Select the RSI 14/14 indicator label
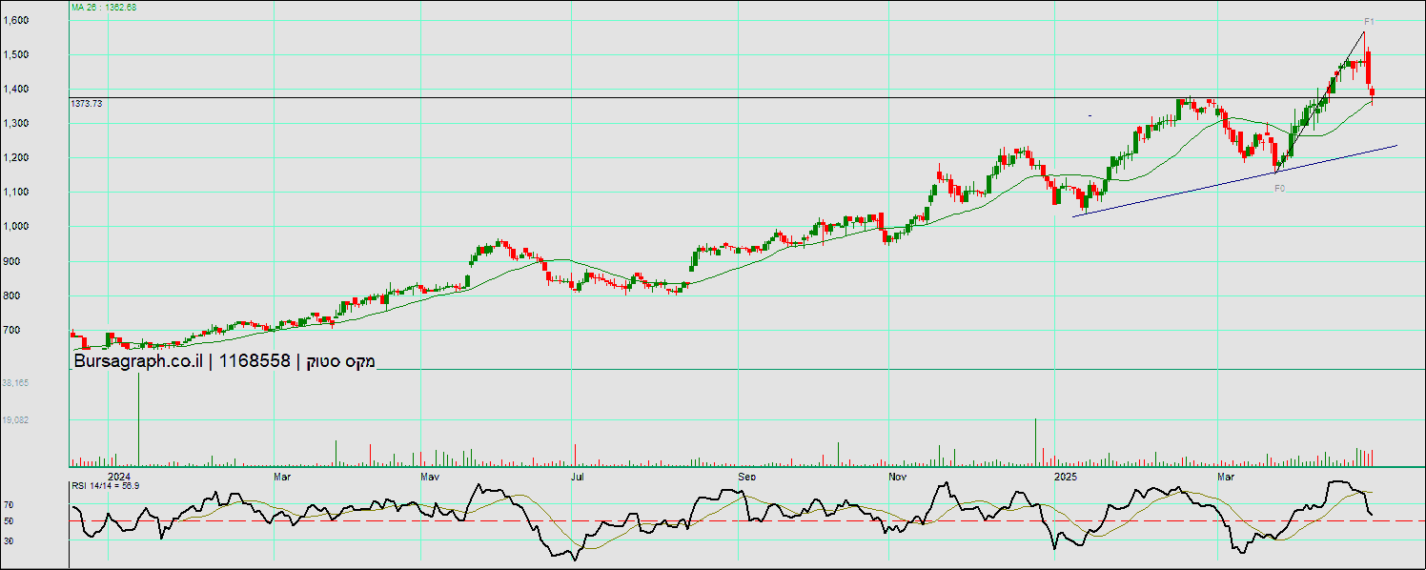This screenshot has width=1426, height=570. point(106,486)
